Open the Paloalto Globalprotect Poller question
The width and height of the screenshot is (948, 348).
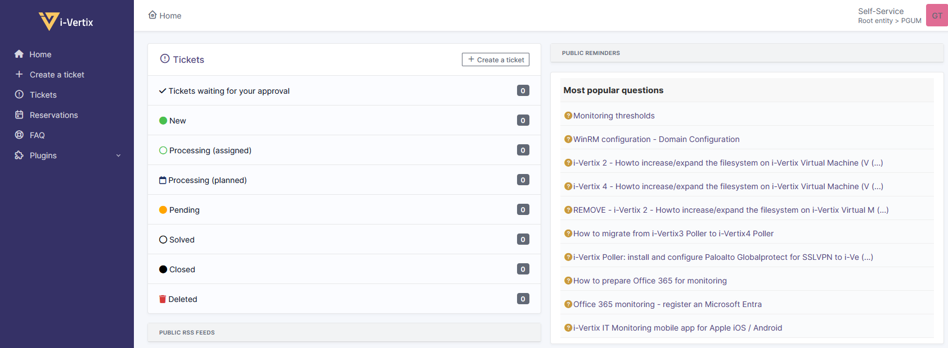click(x=723, y=257)
